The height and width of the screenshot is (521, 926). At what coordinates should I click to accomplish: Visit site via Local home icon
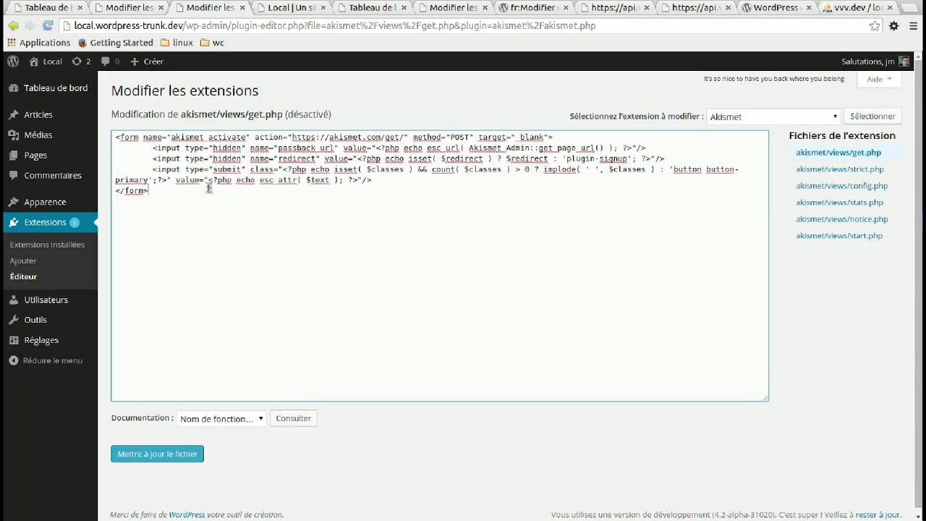pos(46,62)
